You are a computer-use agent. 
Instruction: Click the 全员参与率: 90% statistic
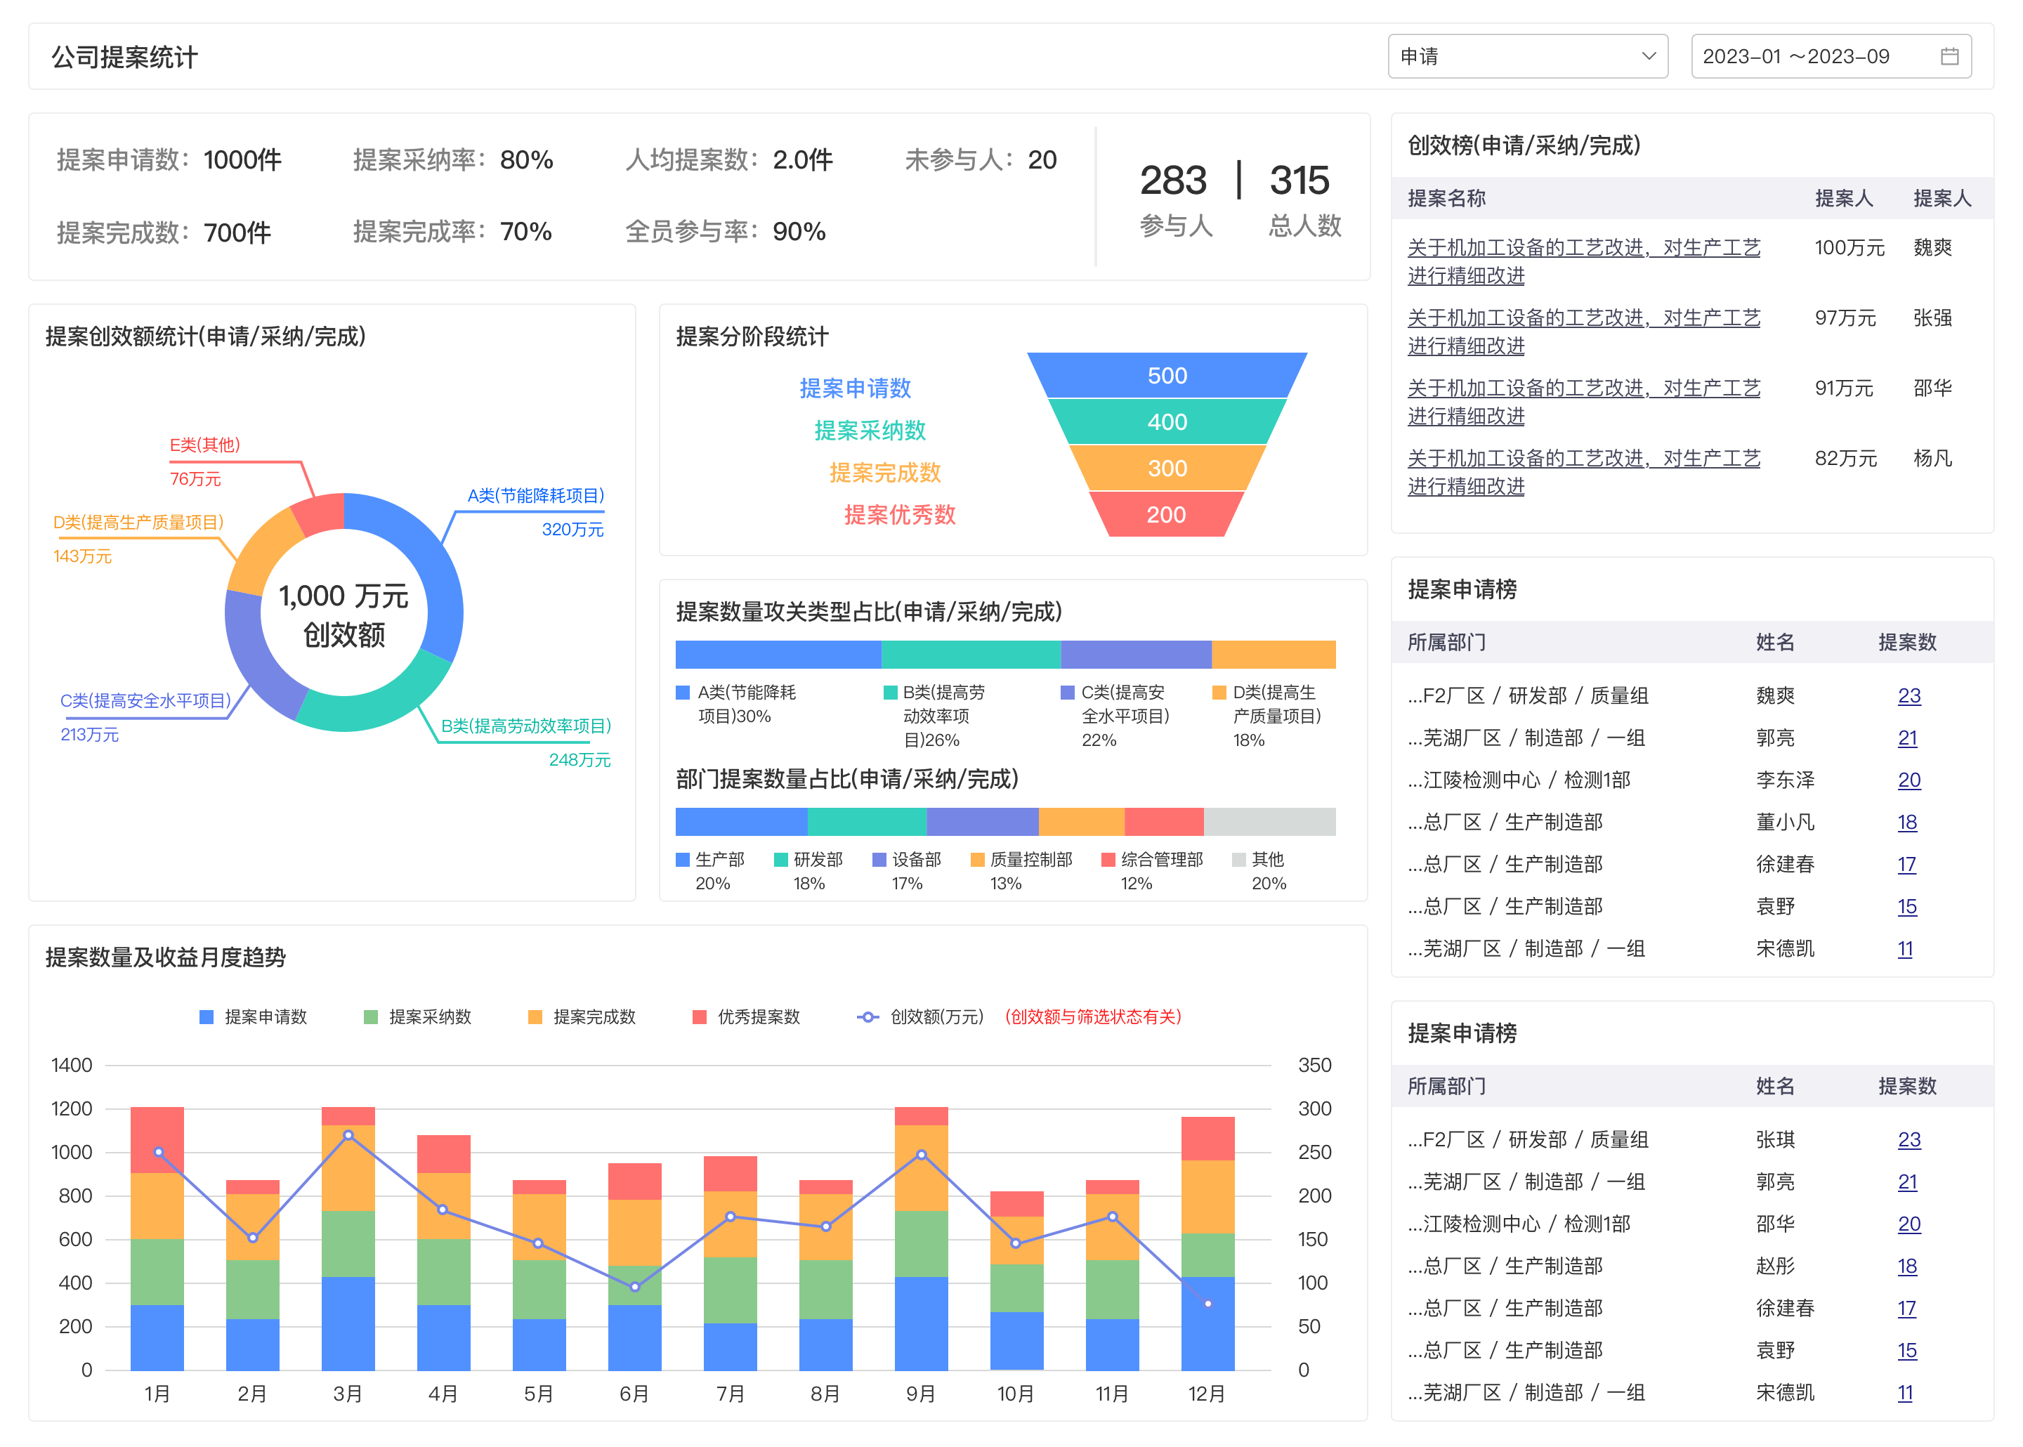(x=725, y=232)
